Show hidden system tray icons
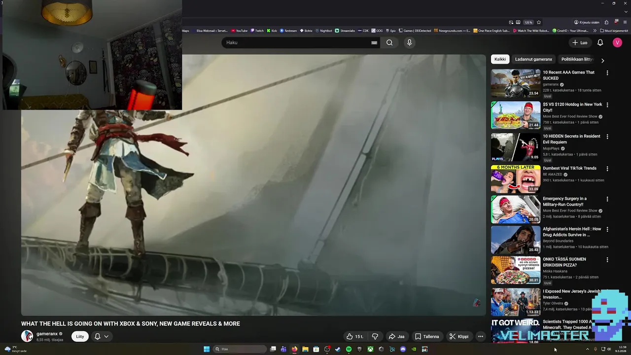 tap(587, 349)
